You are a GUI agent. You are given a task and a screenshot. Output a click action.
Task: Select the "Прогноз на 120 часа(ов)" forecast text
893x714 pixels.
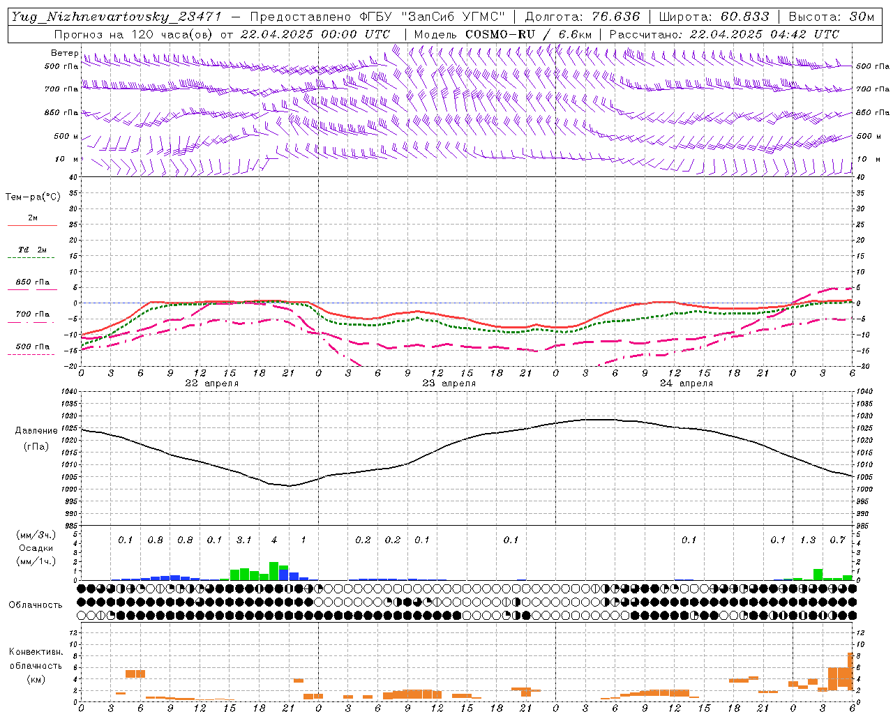coord(134,34)
